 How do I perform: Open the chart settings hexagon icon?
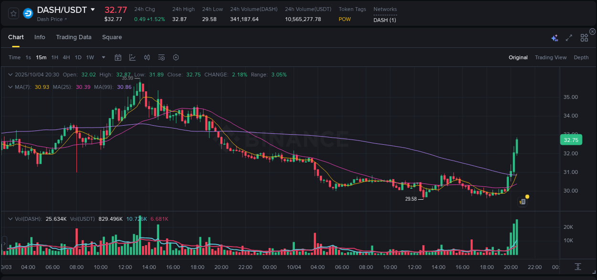point(176,57)
